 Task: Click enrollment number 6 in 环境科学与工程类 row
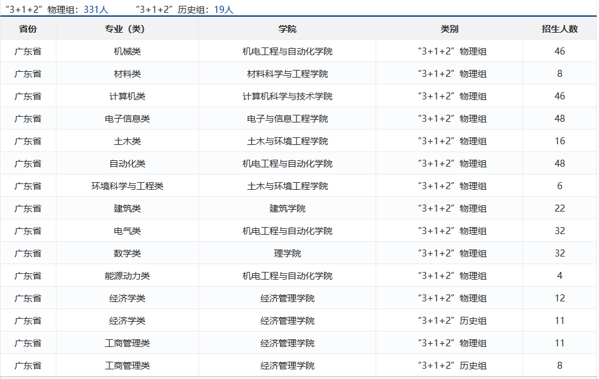pyautogui.click(x=560, y=186)
